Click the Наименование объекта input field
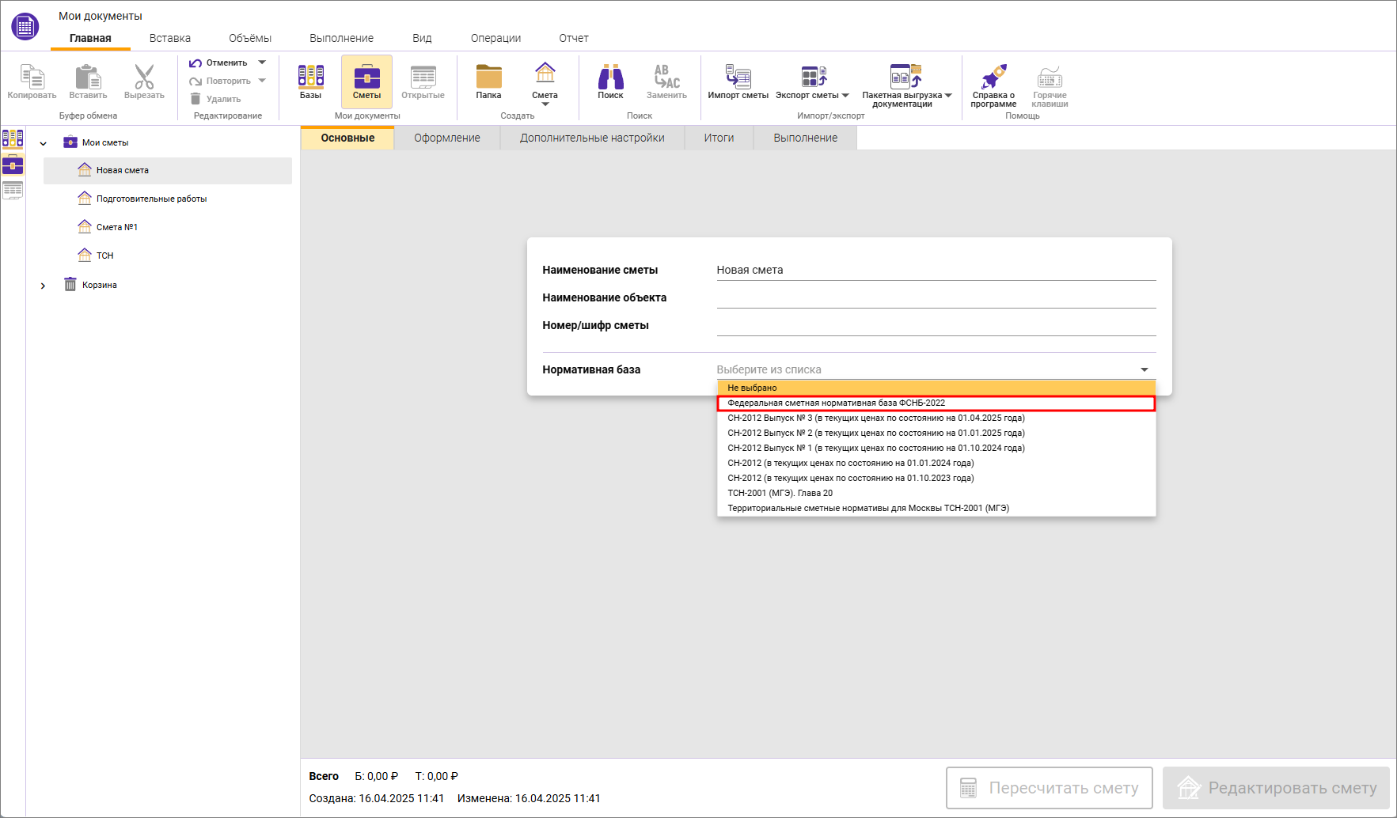The width and height of the screenshot is (1397, 818). click(x=936, y=298)
